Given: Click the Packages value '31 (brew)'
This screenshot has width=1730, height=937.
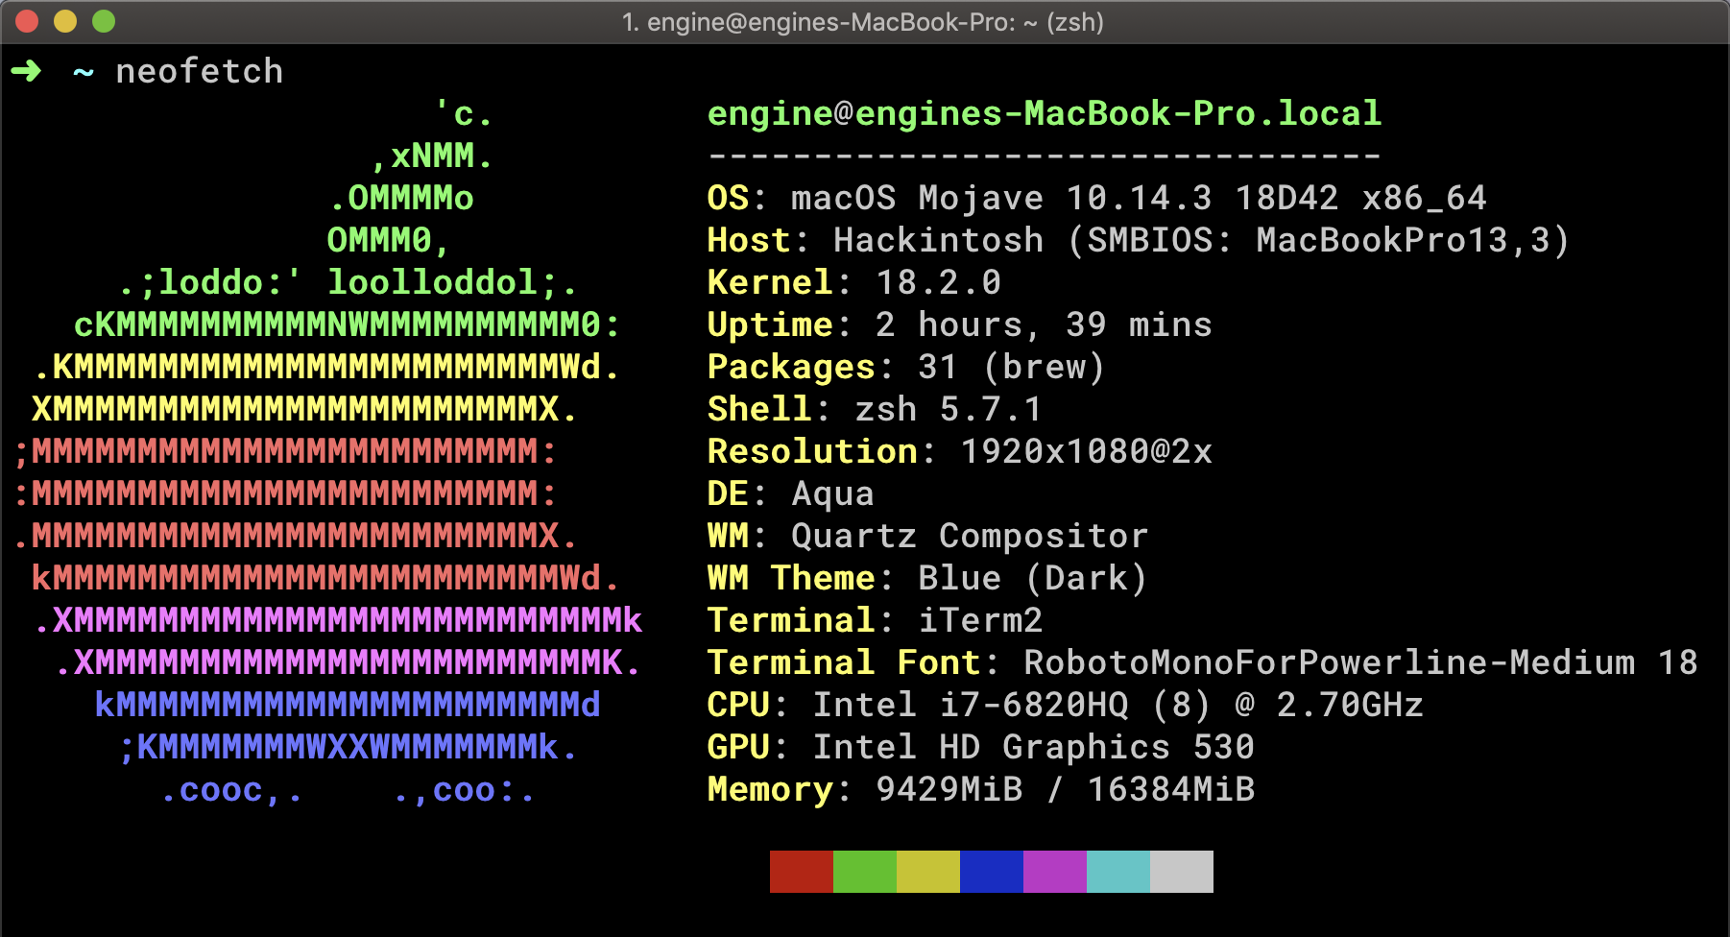Looking at the screenshot, I should click(1012, 367).
